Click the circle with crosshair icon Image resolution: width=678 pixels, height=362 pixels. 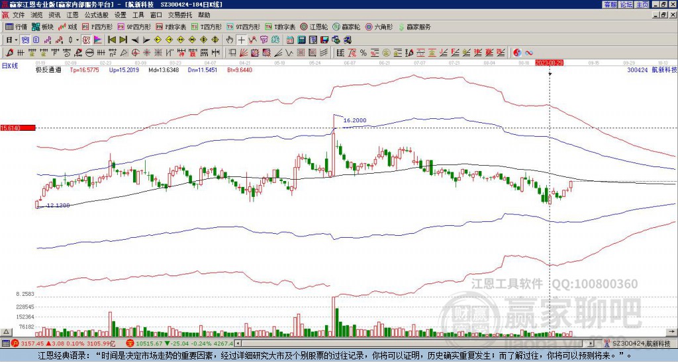pos(135,53)
